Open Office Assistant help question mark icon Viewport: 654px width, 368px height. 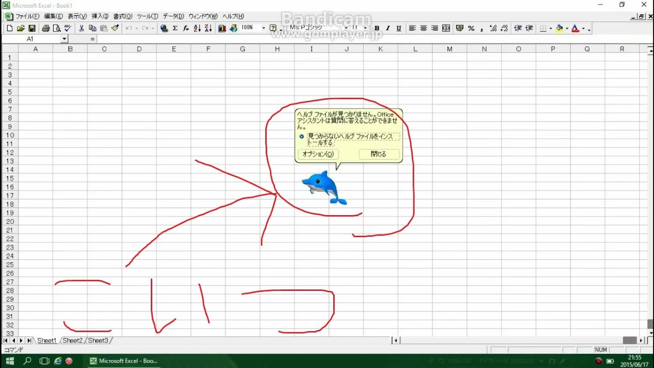pyautogui.click(x=273, y=29)
